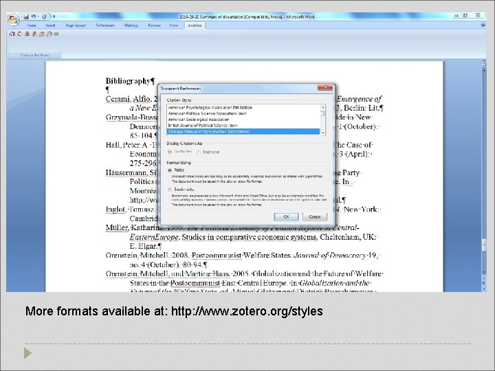Select the Endnotes radio button
The image size is (495, 371).
[x=199, y=152]
